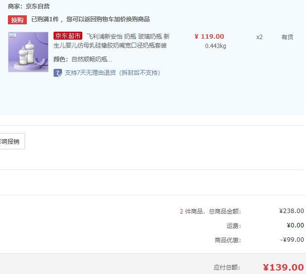This screenshot has height=274, width=306.
Task: Click the red 换购 tag
Action: tap(17, 20)
